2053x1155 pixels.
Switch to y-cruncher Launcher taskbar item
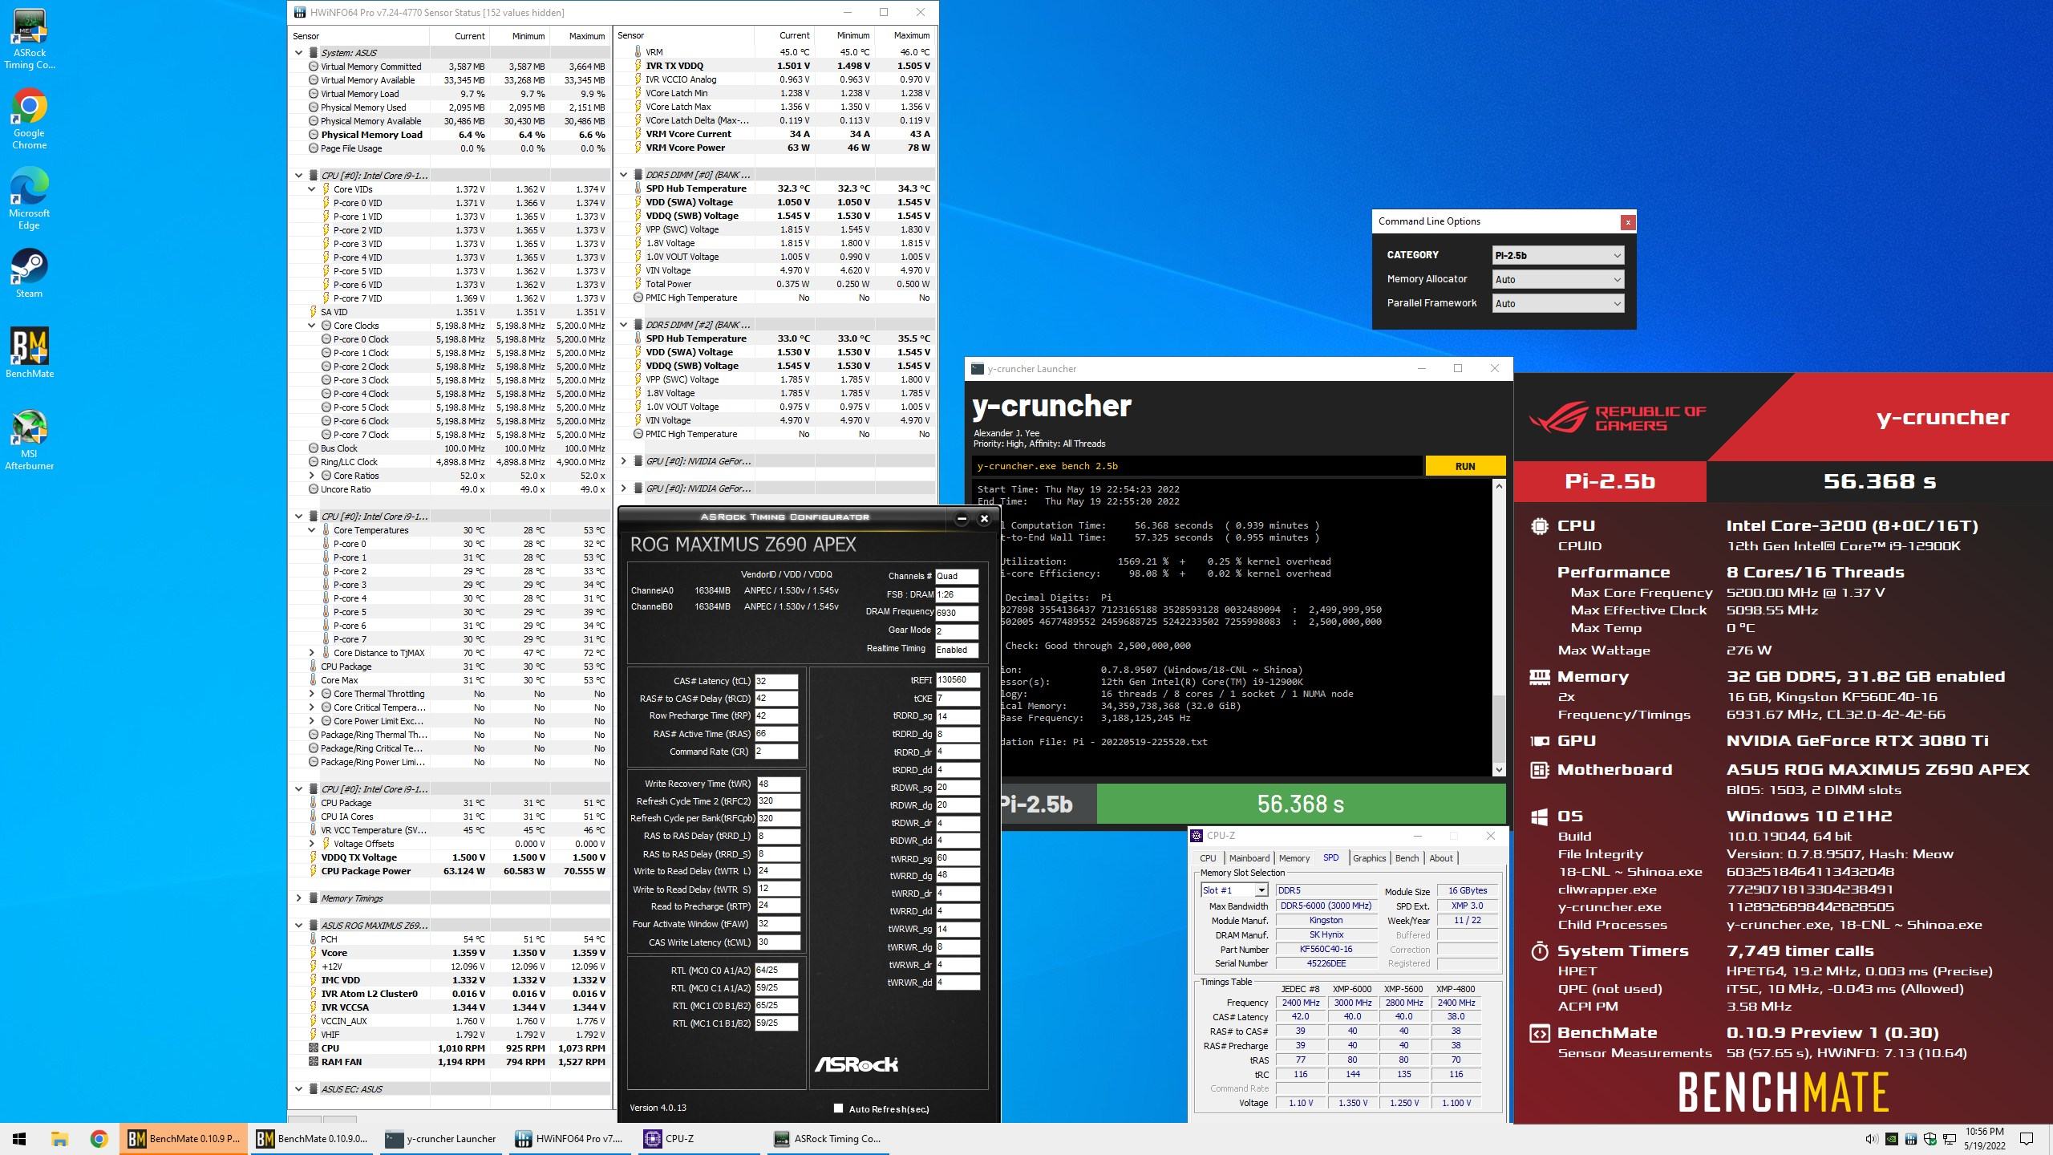(x=441, y=1138)
